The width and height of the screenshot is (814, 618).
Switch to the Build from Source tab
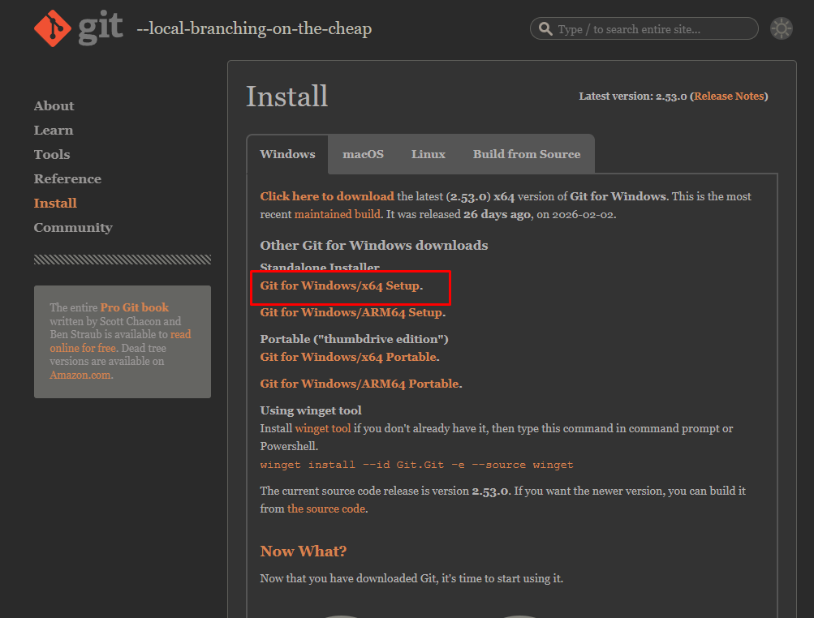pyautogui.click(x=527, y=154)
